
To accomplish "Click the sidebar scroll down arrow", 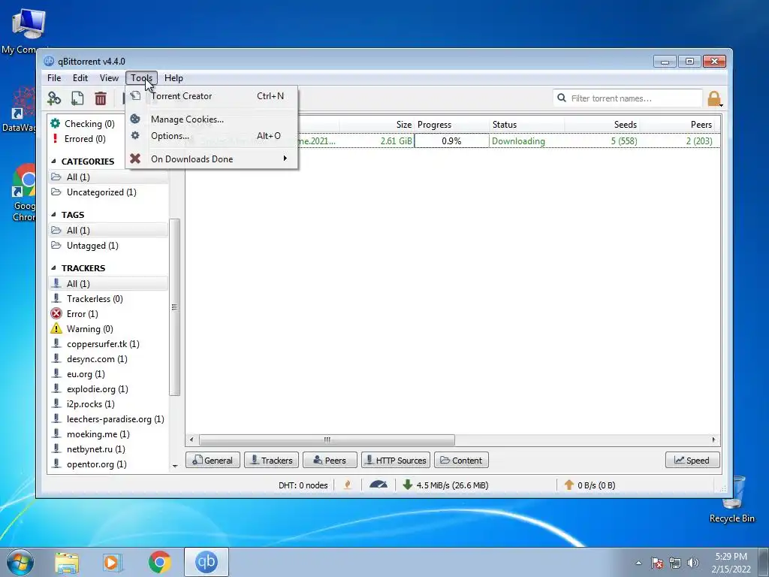I will (x=175, y=466).
